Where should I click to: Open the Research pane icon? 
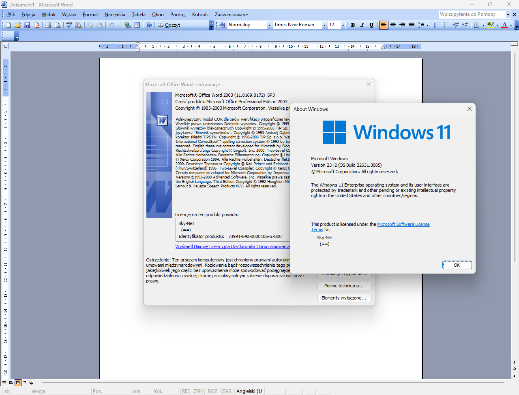[x=79, y=25]
